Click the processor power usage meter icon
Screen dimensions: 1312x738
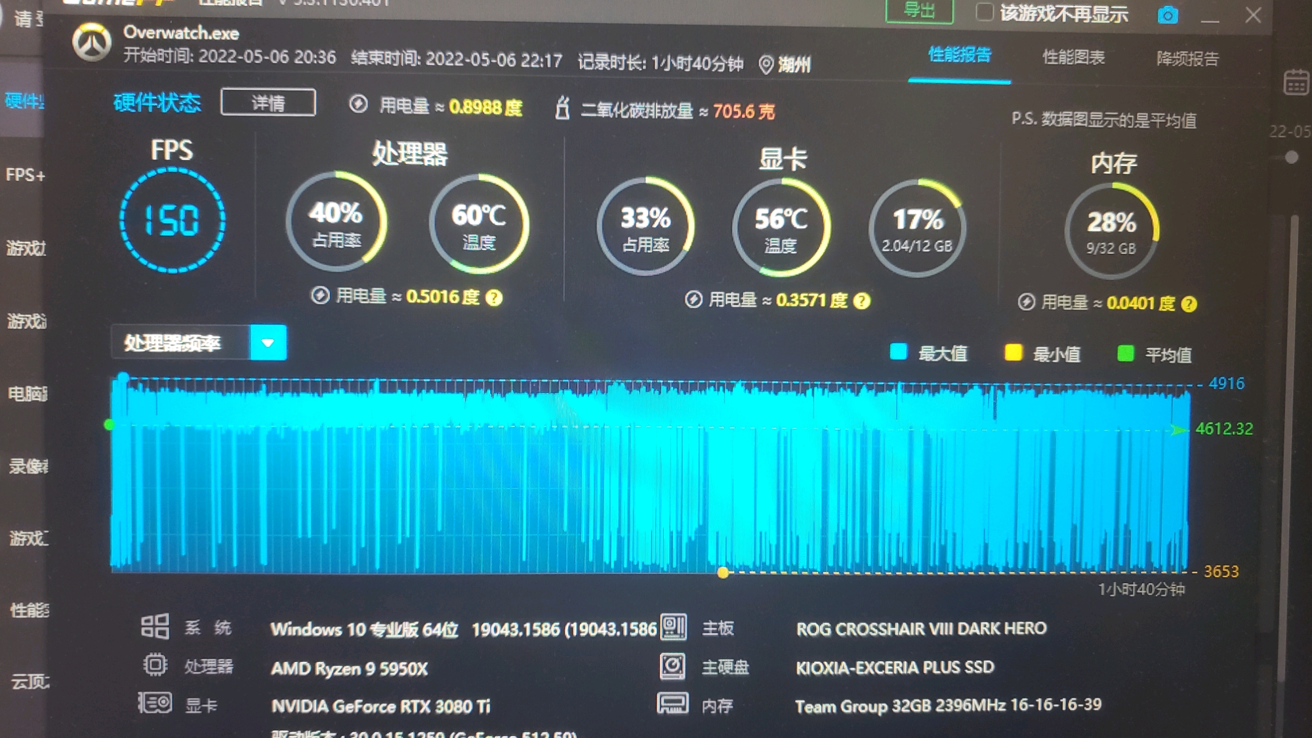click(x=320, y=296)
